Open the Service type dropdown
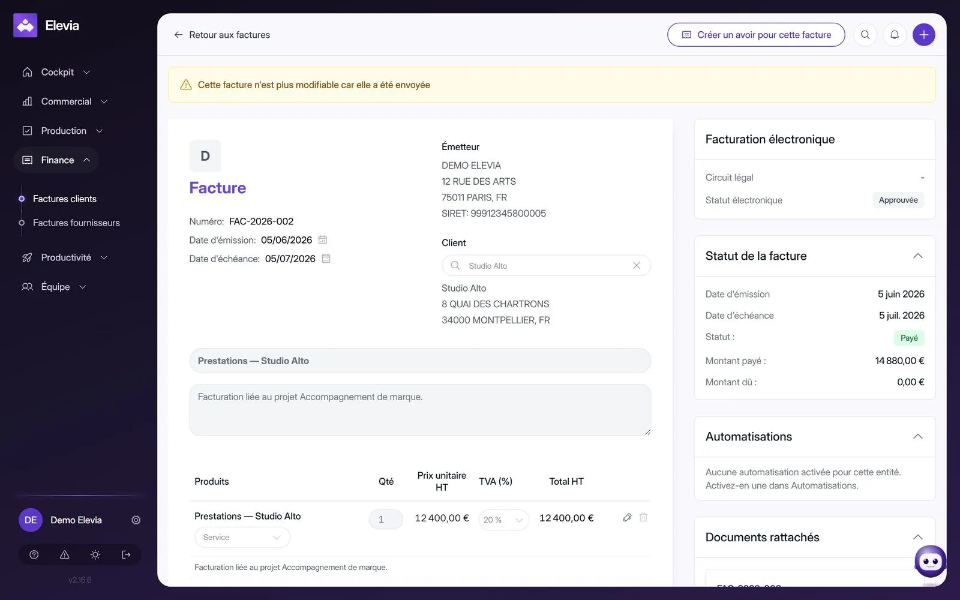 (242, 537)
